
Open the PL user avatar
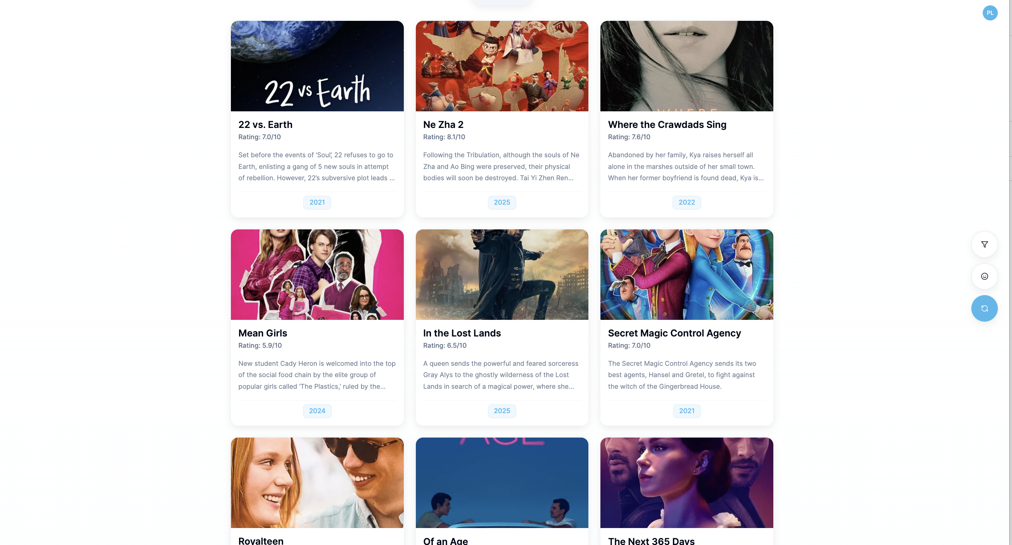coord(990,13)
